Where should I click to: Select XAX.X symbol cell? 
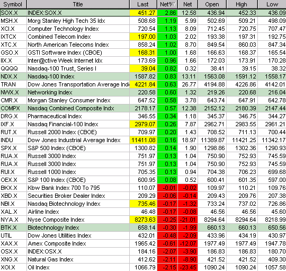point(13,243)
